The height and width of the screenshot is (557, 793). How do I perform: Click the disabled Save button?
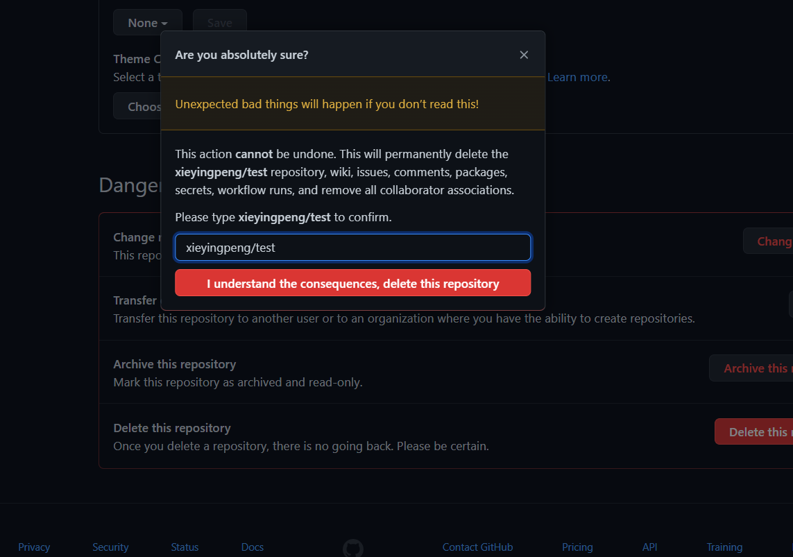pyautogui.click(x=219, y=23)
